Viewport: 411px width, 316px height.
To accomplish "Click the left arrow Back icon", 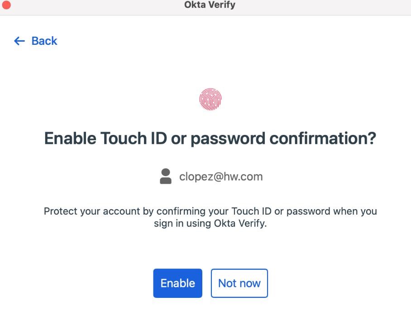I will click(19, 41).
